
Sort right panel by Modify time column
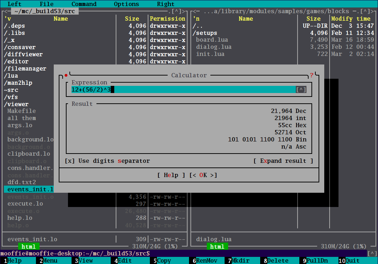351,19
